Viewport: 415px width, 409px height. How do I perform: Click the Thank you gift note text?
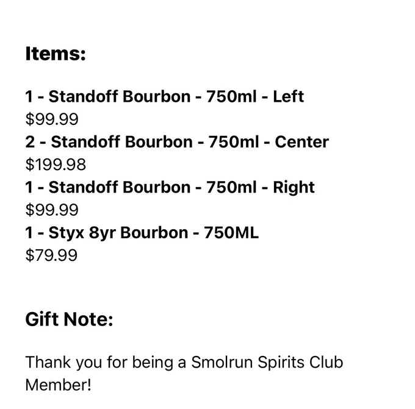pos(184,373)
